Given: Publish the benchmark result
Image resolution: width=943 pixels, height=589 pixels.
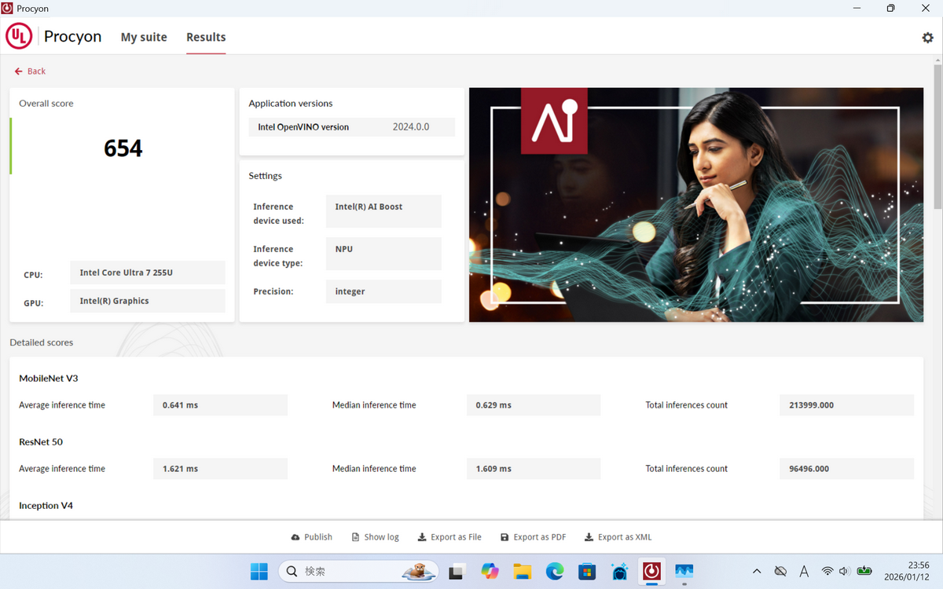Looking at the screenshot, I should (311, 537).
